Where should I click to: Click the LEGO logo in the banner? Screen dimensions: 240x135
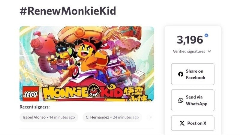point(31,93)
